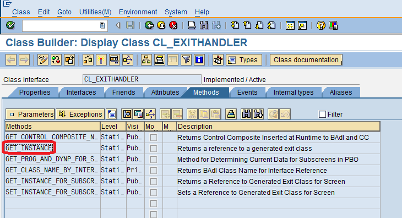Cancel with the red X icon

[x=173, y=25]
